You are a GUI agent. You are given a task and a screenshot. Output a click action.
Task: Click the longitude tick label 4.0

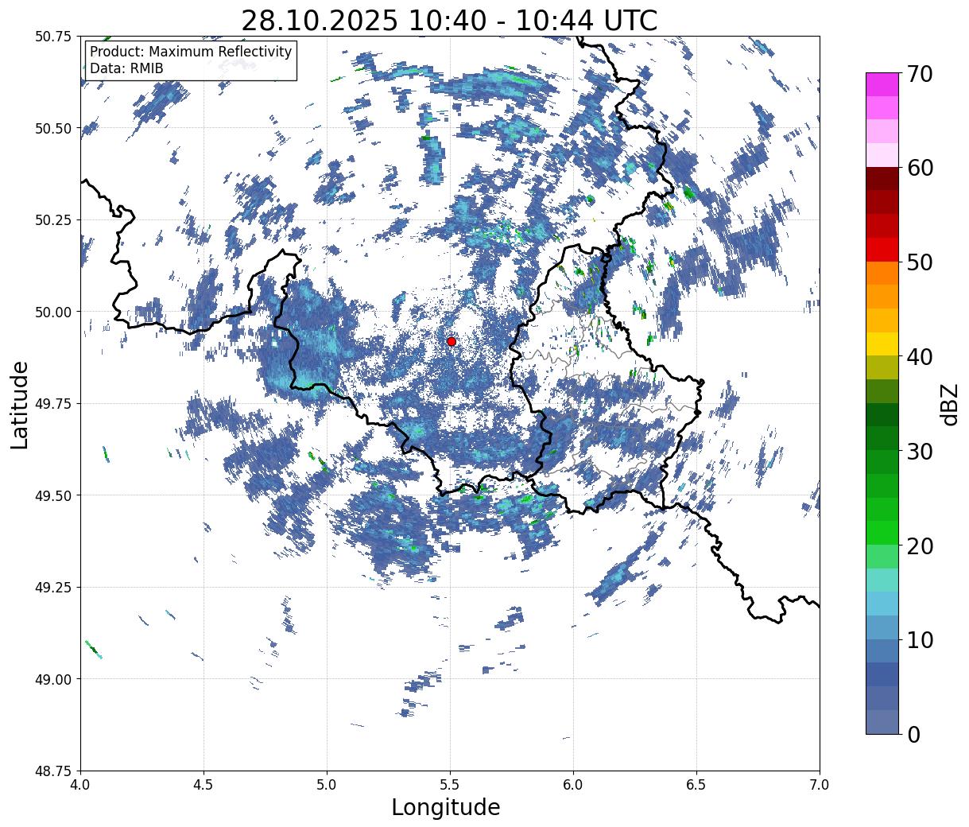[80, 785]
